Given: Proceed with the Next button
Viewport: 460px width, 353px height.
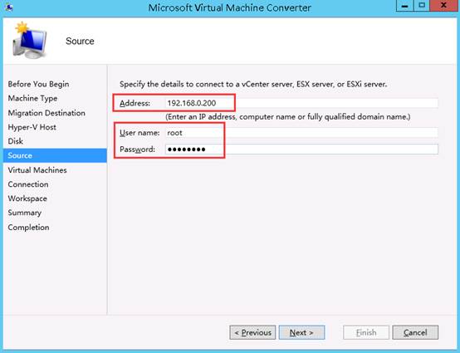Looking at the screenshot, I should [x=301, y=332].
